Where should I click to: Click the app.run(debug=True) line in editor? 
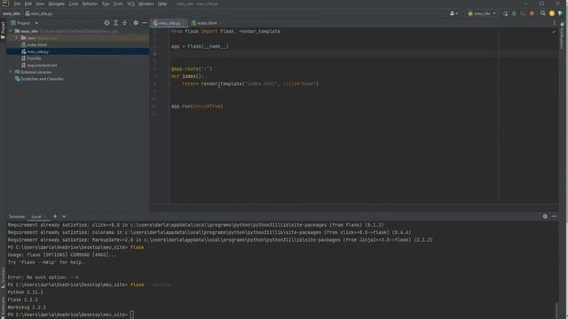[197, 106]
